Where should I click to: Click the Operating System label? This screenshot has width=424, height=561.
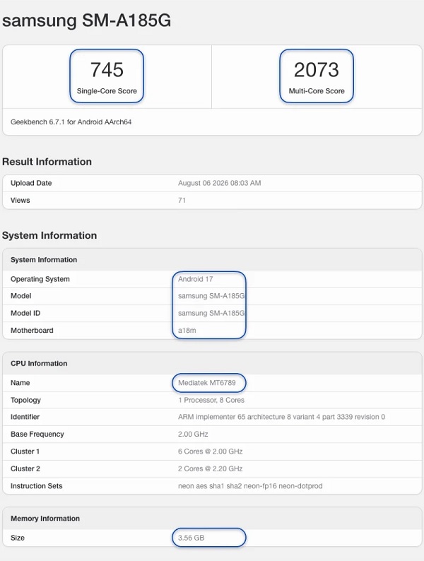[40, 279]
